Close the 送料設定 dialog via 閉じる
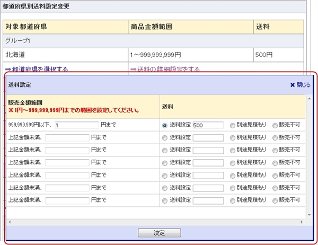Viewport: 318px width, 245px height. 300,85
